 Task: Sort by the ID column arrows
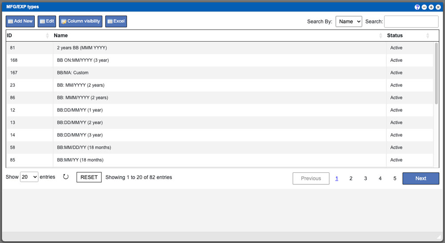[48, 36]
